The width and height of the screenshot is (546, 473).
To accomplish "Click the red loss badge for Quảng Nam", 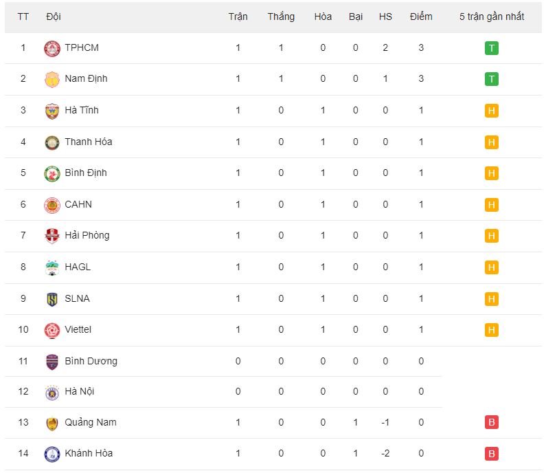I will tap(491, 422).
